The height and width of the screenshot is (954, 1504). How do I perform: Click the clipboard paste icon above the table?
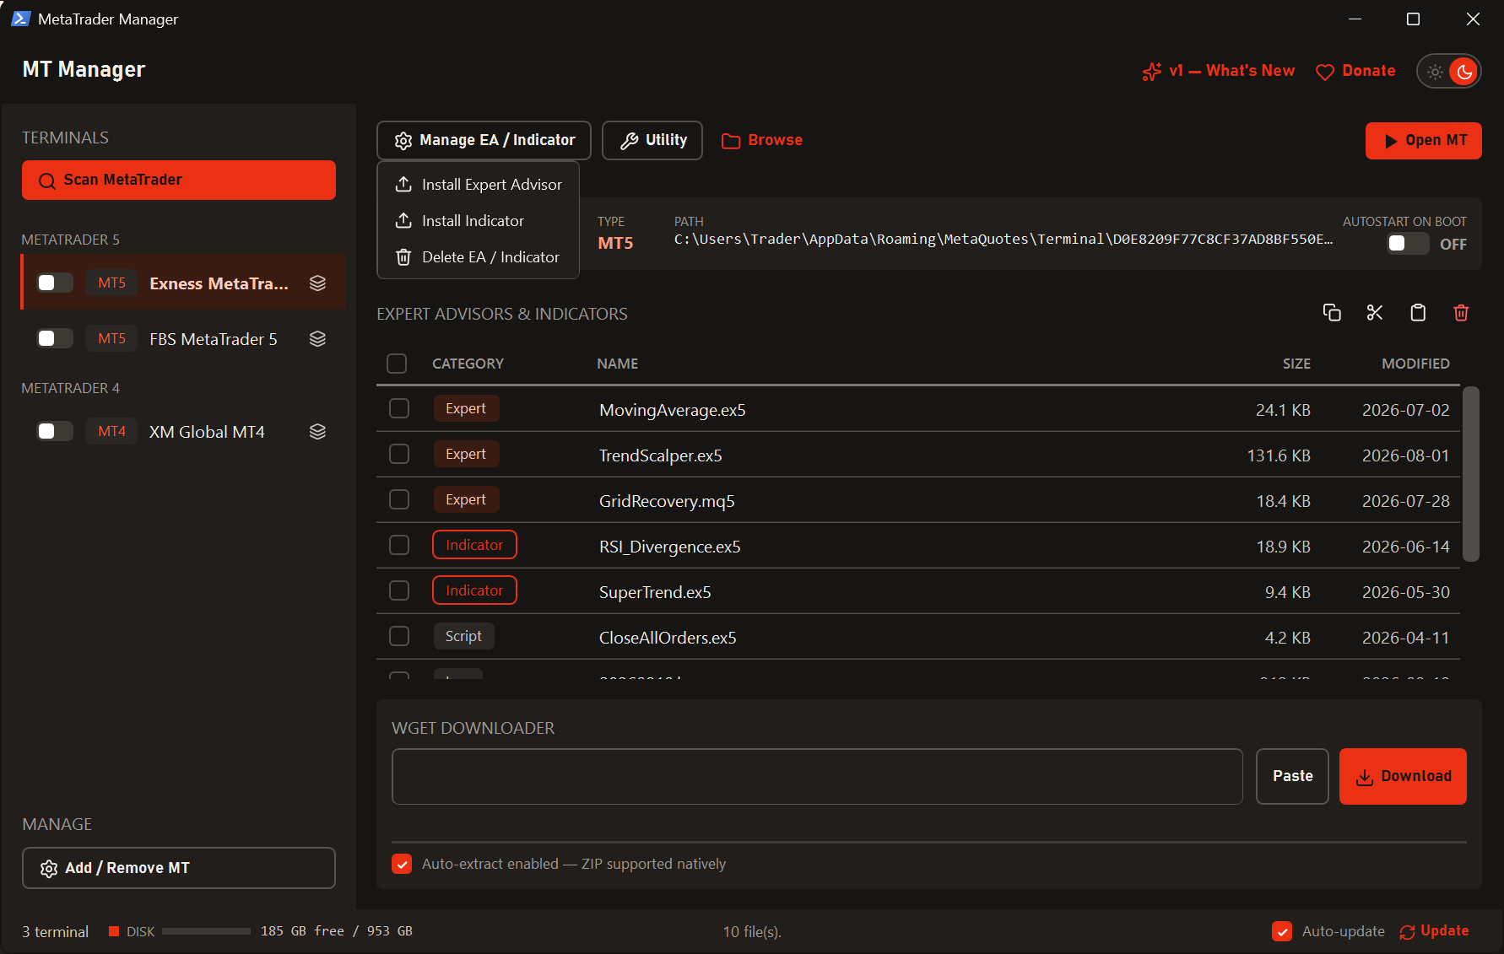(x=1418, y=313)
